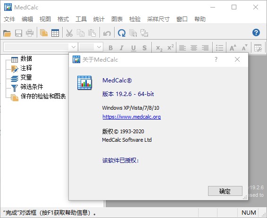Open the 窗口 menu

click(x=182, y=19)
